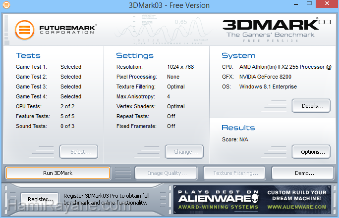Click the Register 3DMark03 Pro description text

point(107,199)
